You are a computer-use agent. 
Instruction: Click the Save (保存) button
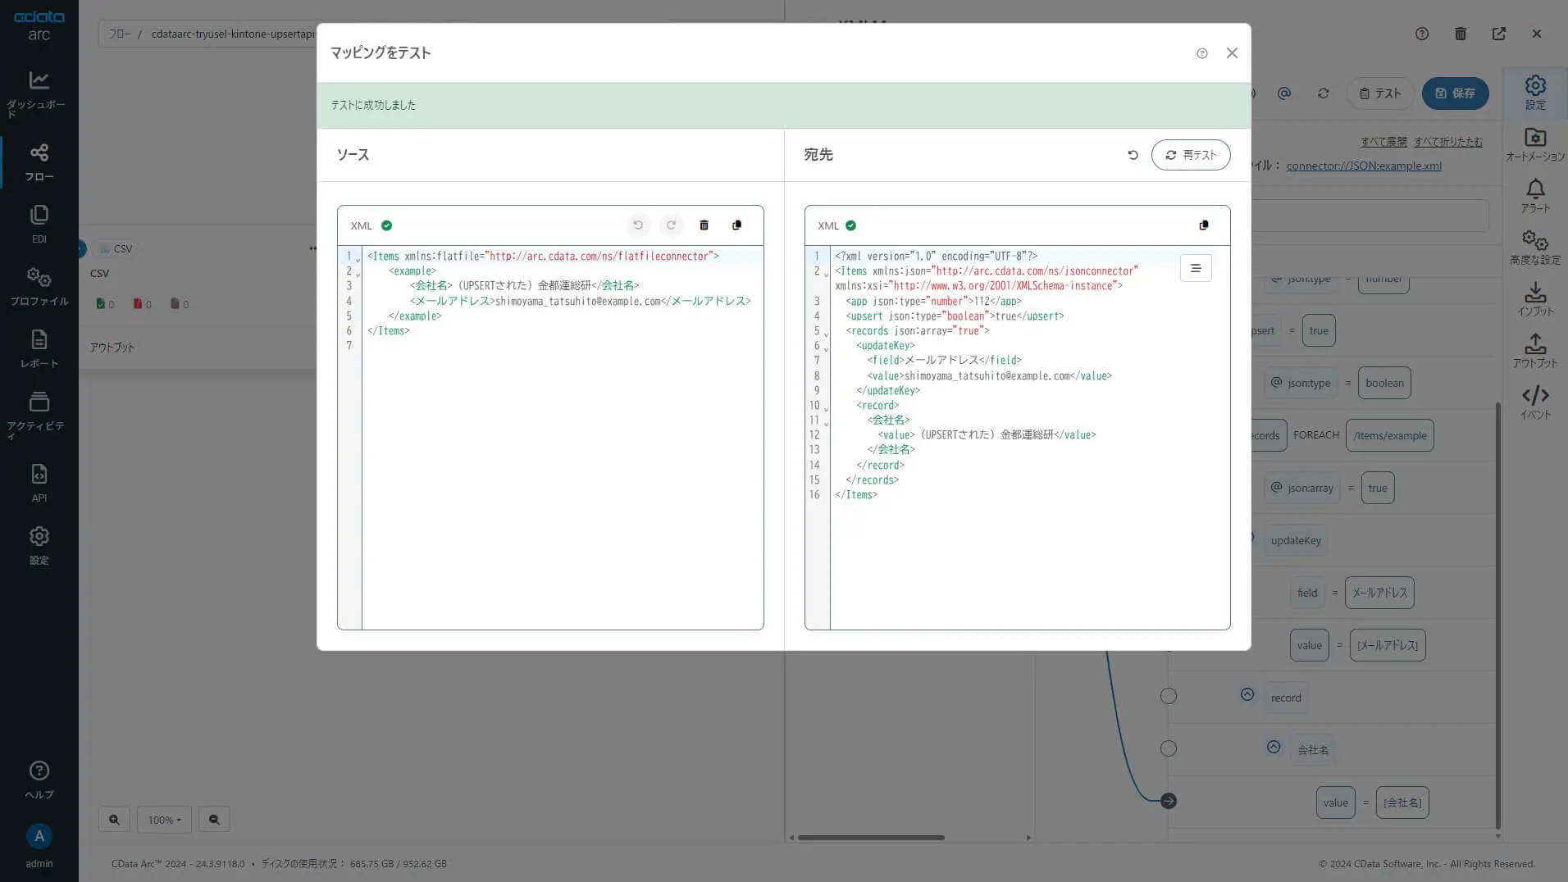coord(1455,93)
